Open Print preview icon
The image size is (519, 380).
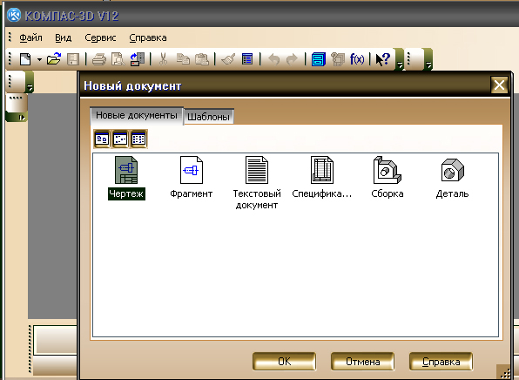118,59
